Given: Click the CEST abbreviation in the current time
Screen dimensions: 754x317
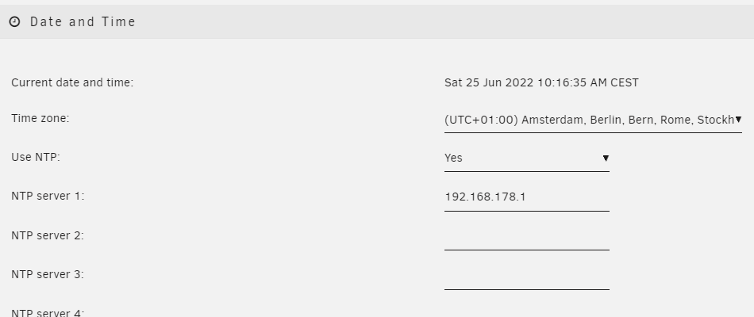Looking at the screenshot, I should point(625,82).
